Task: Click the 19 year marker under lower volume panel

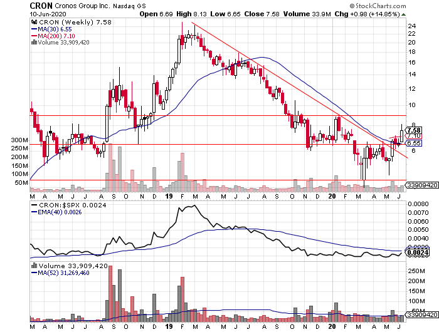Action: coord(169,327)
